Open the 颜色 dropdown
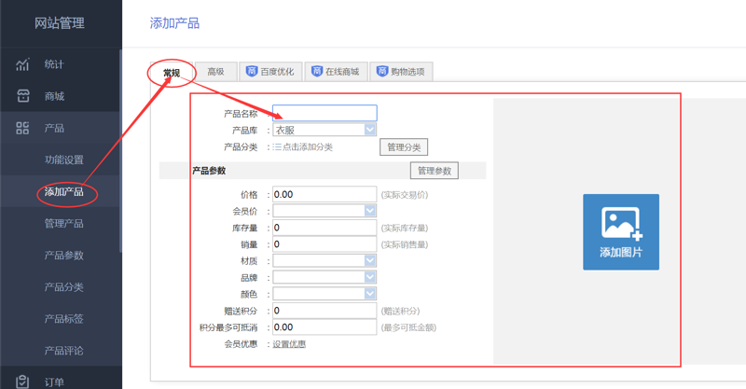The width and height of the screenshot is (746, 389). coord(325,294)
